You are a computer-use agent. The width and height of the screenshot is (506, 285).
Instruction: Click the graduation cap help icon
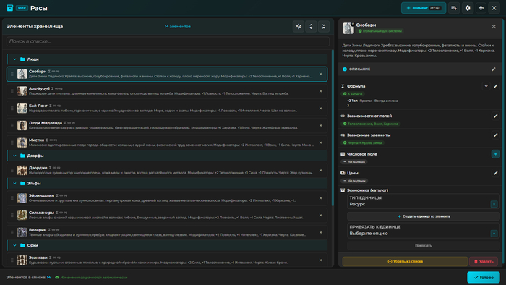(x=481, y=8)
